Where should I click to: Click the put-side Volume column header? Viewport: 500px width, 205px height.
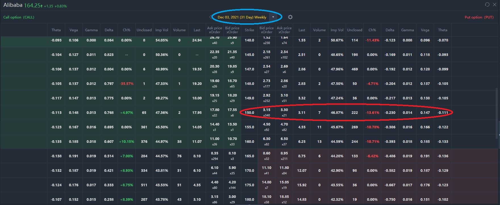point(319,30)
